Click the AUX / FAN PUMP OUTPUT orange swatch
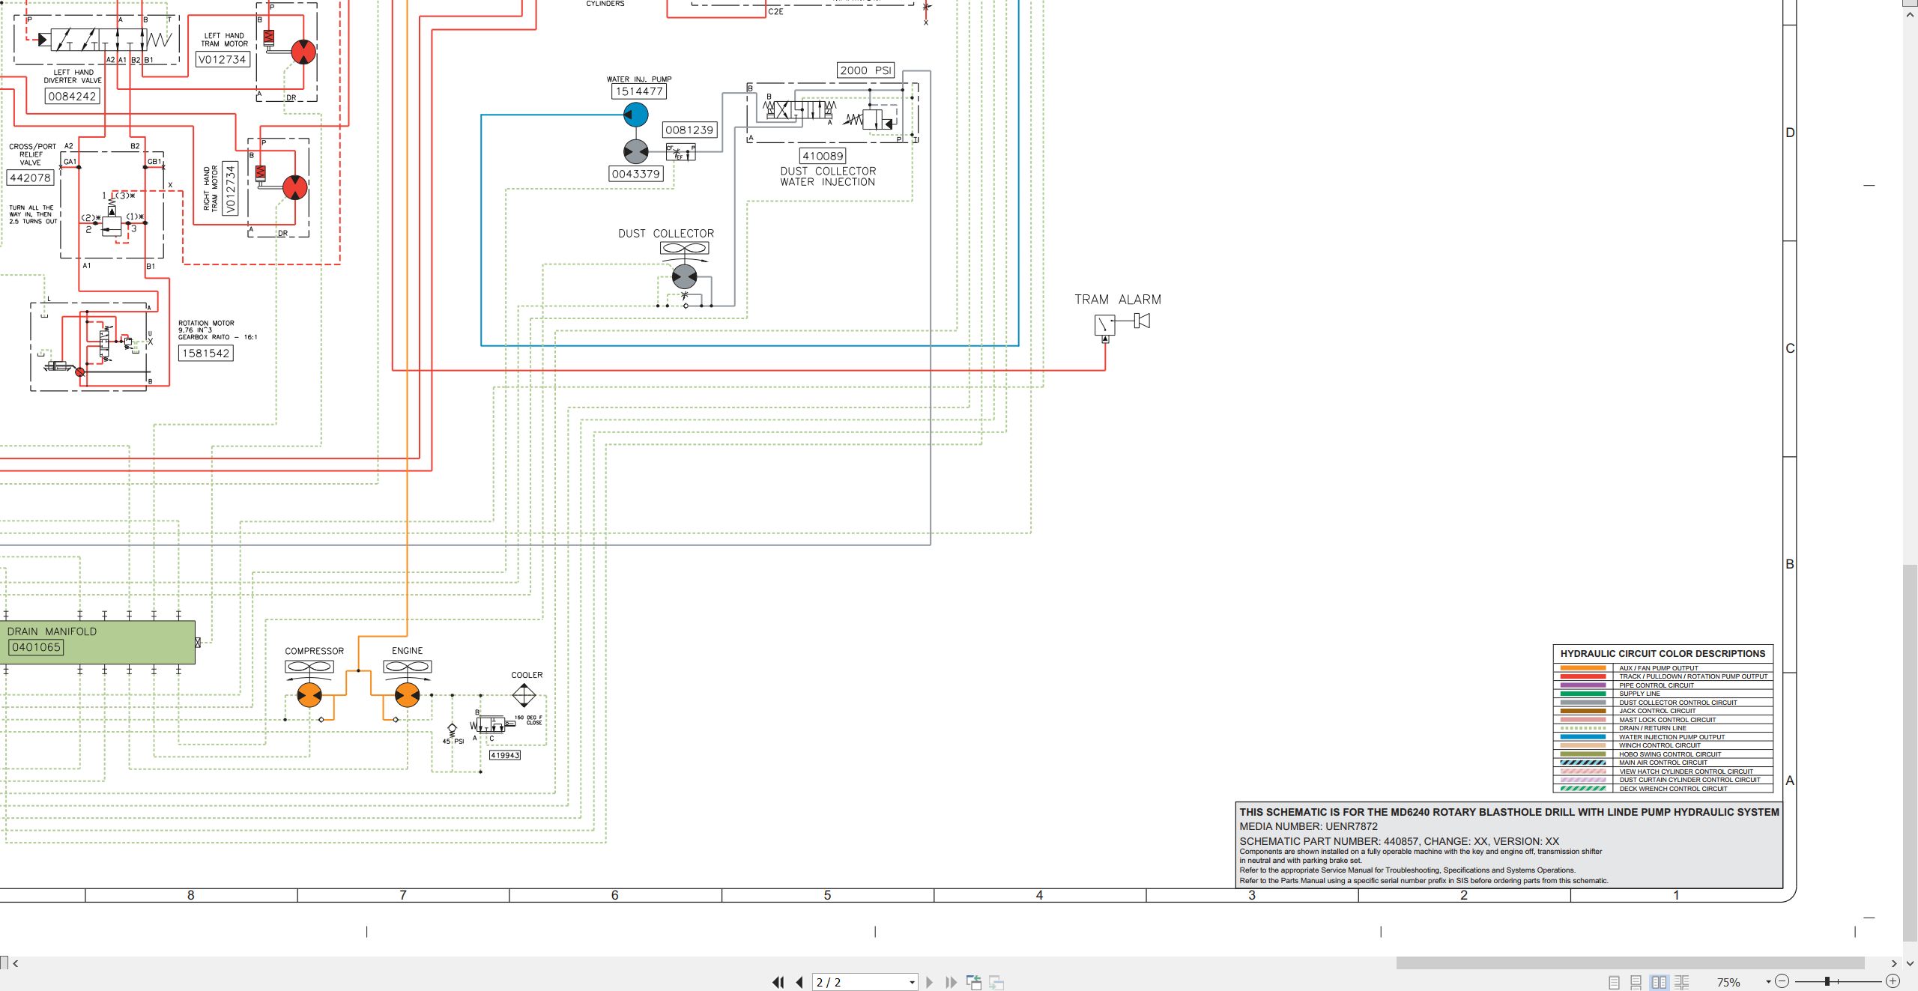The height and width of the screenshot is (991, 1918). pos(1582,668)
